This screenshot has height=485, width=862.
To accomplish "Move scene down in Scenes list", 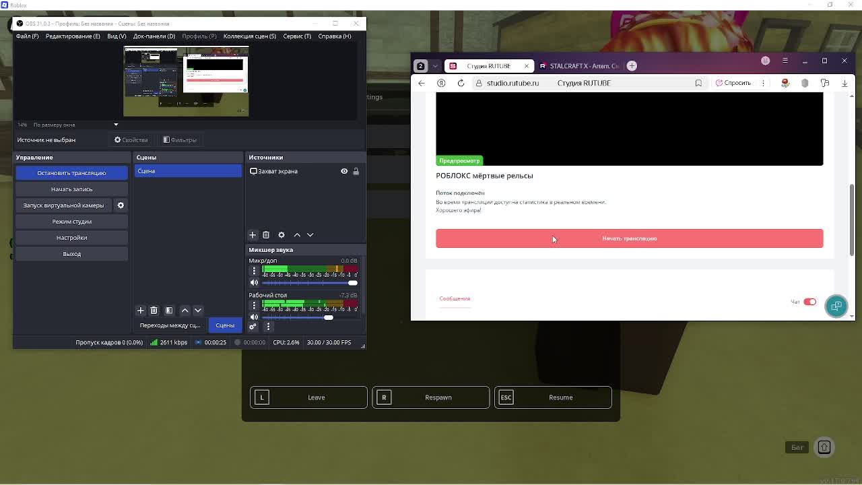I will pos(198,310).
